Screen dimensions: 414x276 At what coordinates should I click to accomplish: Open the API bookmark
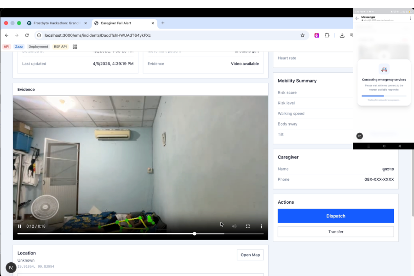point(6,46)
